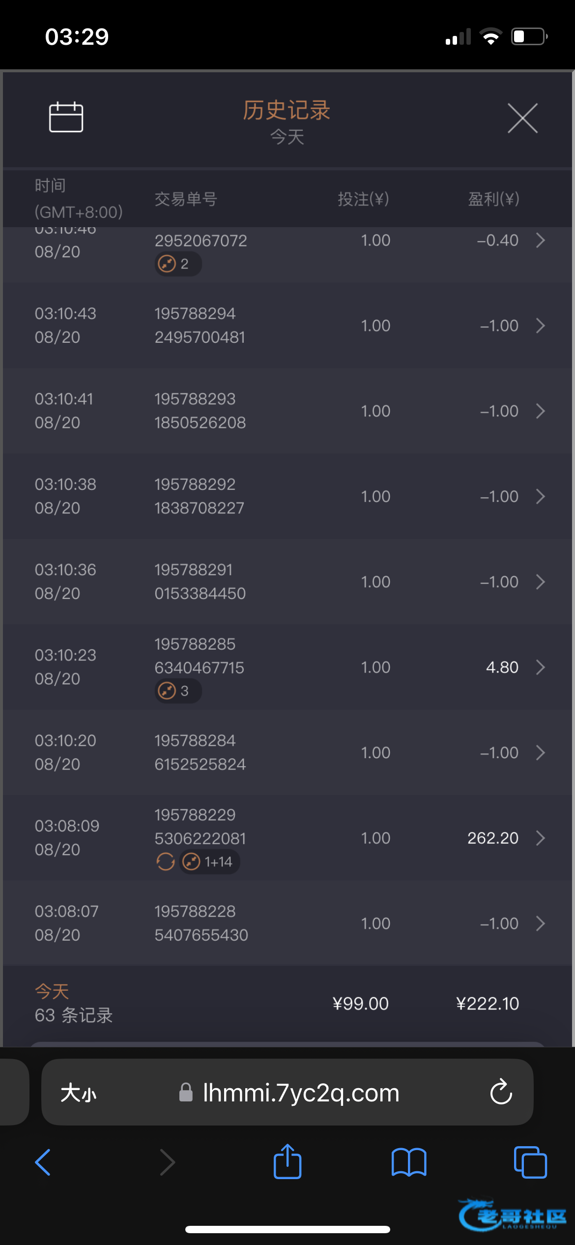
Task: Show Safari open tabs overview icon
Action: [530, 1162]
